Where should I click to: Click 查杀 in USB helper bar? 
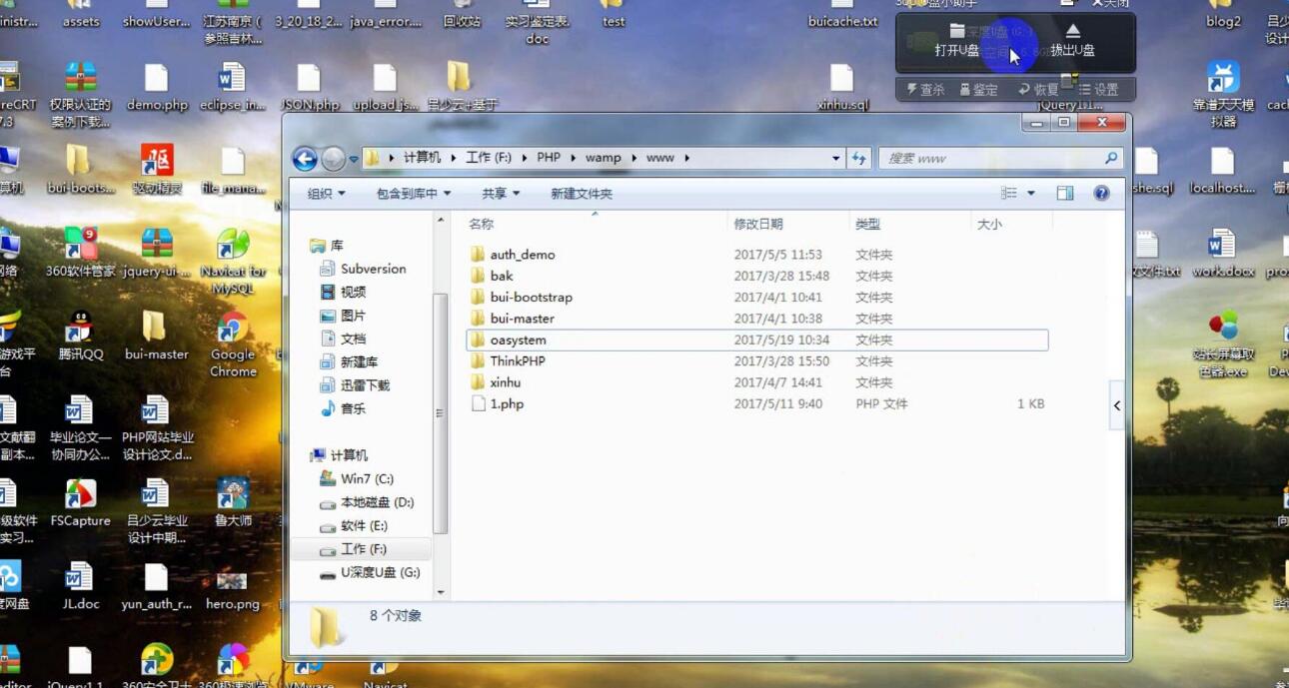pyautogui.click(x=925, y=90)
